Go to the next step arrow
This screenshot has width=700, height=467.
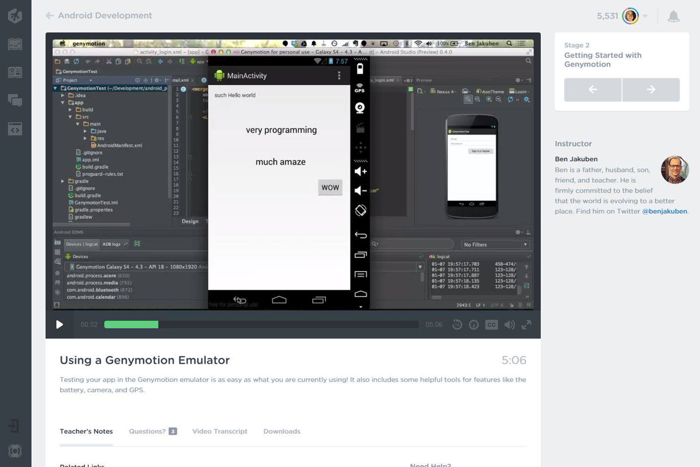pos(651,90)
